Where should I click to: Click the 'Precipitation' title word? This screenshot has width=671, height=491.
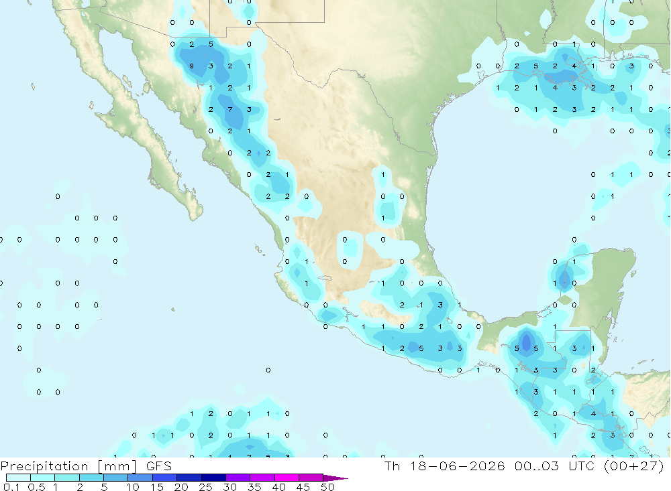point(44,466)
